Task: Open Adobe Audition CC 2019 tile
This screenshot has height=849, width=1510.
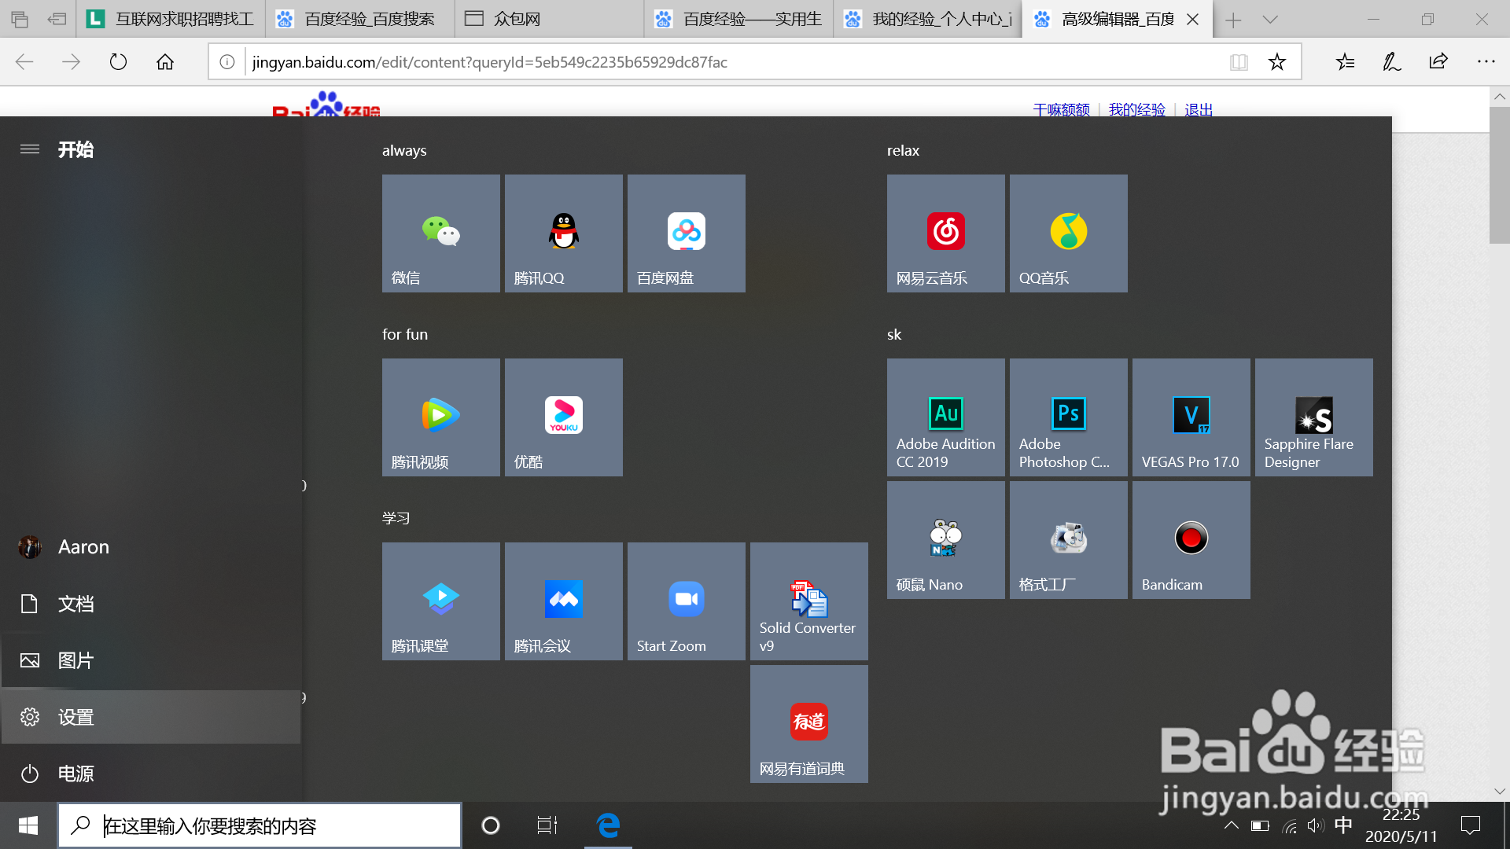Action: tap(945, 417)
